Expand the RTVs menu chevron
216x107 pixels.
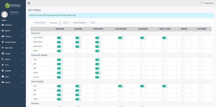coord(23,65)
